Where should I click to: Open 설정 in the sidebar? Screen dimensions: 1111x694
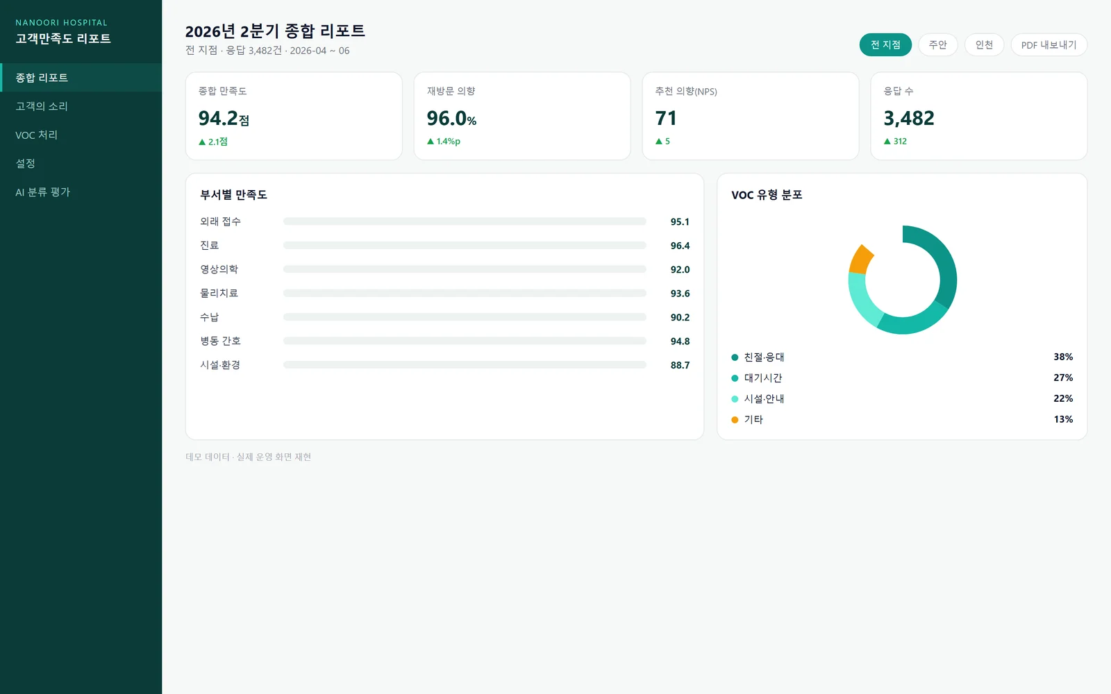pos(81,163)
